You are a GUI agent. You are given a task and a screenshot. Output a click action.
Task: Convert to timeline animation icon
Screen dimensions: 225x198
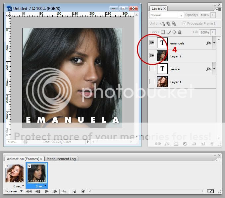210,191
